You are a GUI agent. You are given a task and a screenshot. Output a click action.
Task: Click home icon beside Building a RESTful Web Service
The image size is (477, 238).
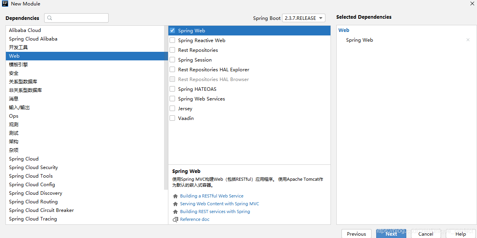(x=175, y=196)
